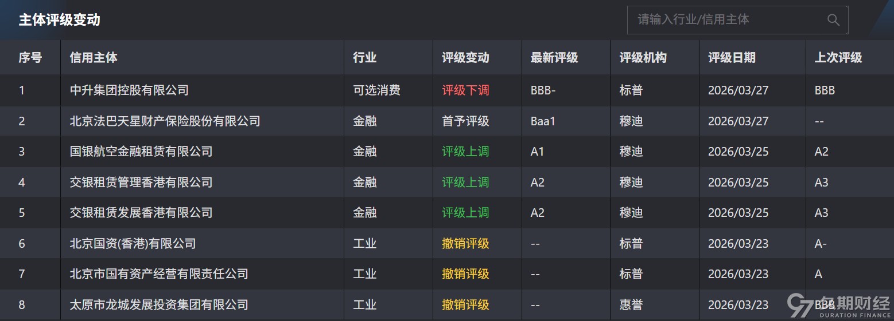Click the 评级机构 column header
Image resolution: width=894 pixels, height=321 pixels.
click(x=643, y=57)
